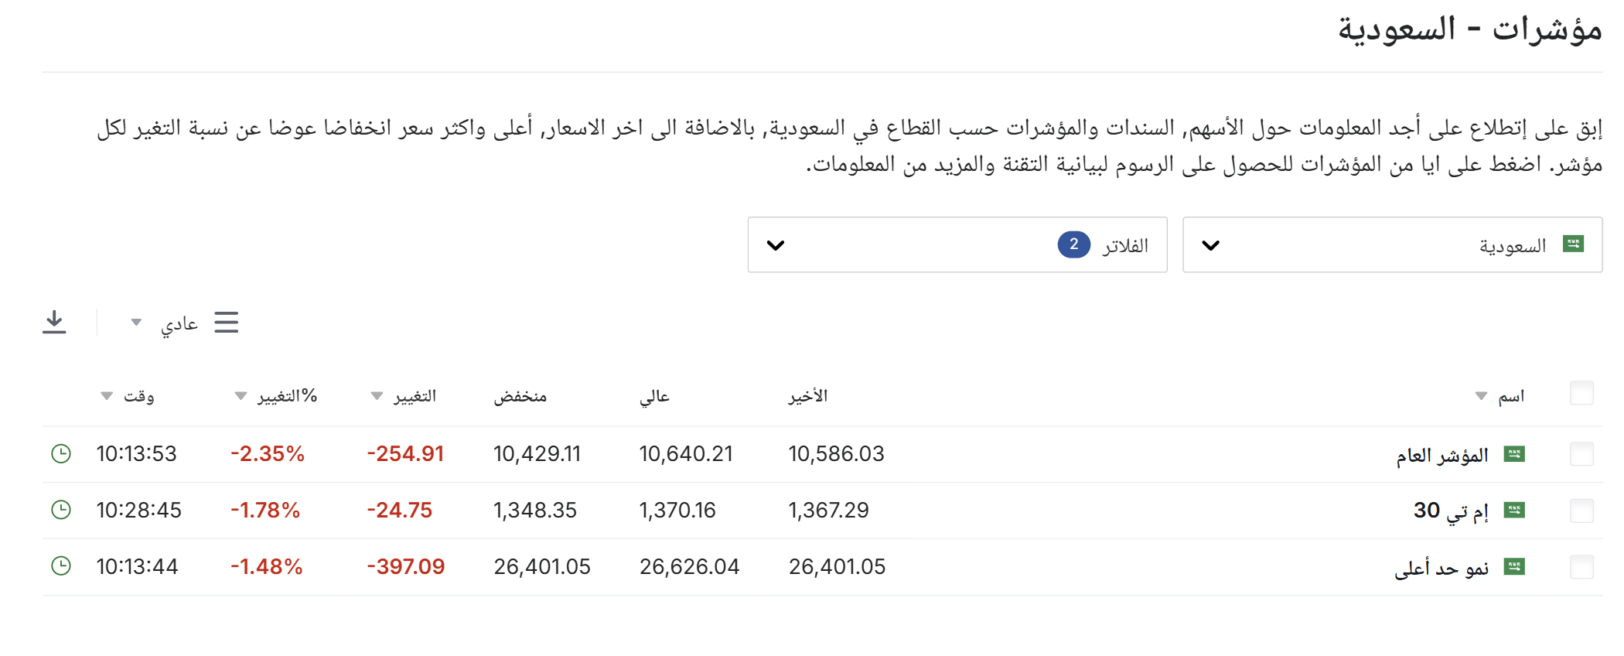Check the box for إم تي 30 row
This screenshot has width=1624, height=656.
click(x=1581, y=511)
